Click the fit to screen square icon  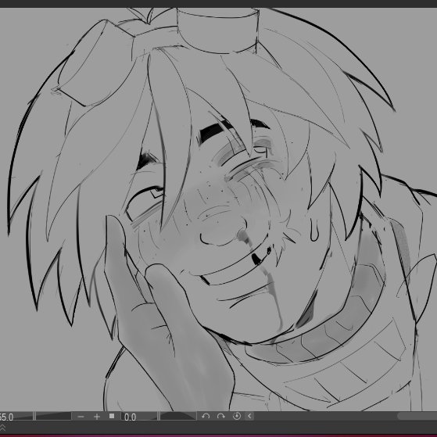pyautogui.click(x=112, y=416)
